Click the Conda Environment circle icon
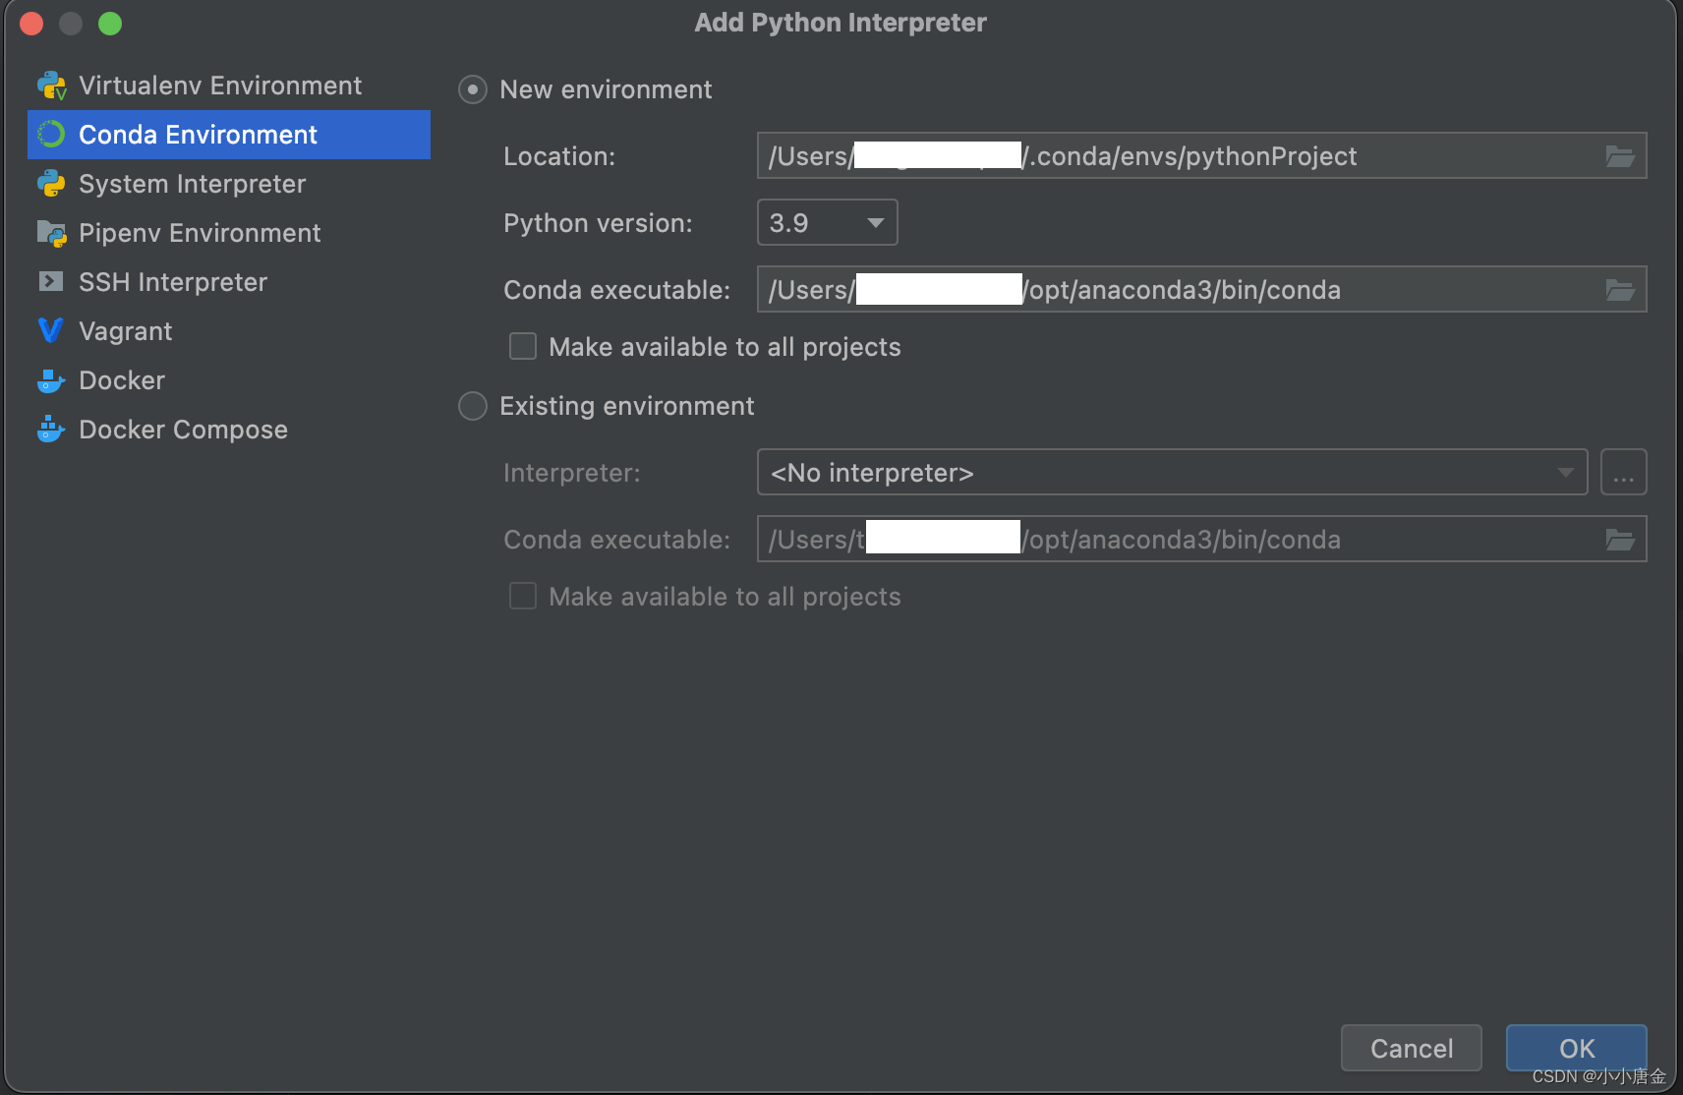The height and width of the screenshot is (1095, 1683). pyautogui.click(x=51, y=135)
